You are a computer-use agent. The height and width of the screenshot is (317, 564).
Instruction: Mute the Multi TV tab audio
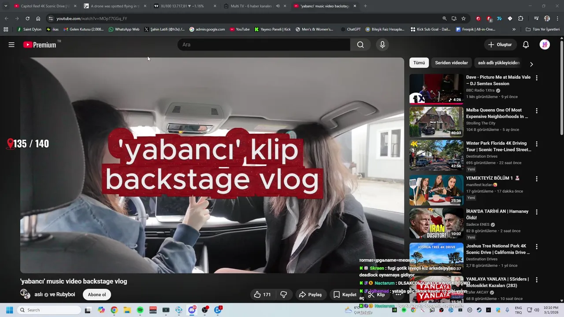tap(278, 6)
